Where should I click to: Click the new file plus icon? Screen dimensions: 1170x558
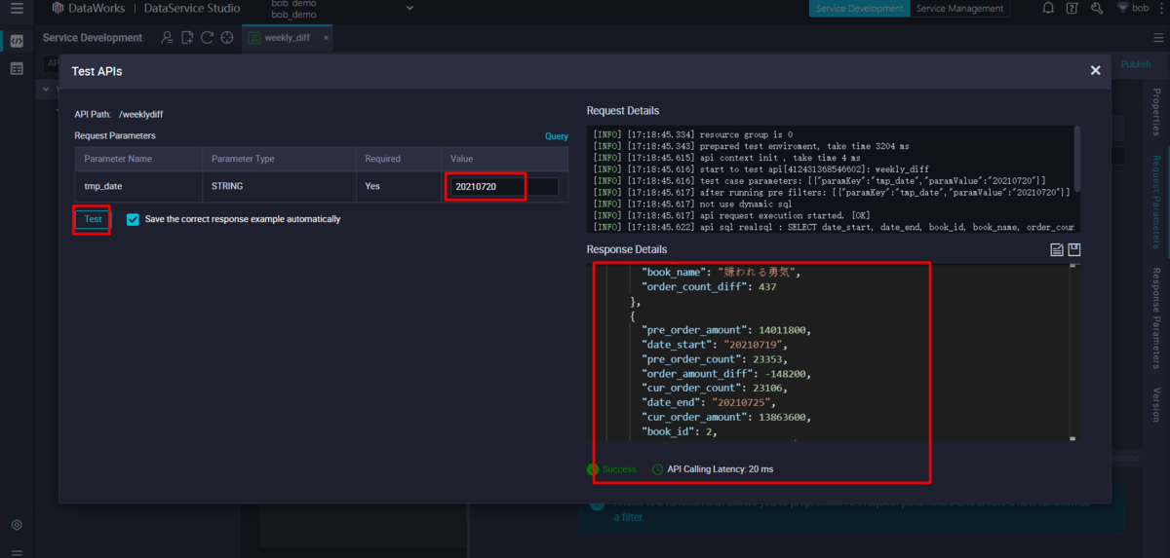(x=187, y=38)
